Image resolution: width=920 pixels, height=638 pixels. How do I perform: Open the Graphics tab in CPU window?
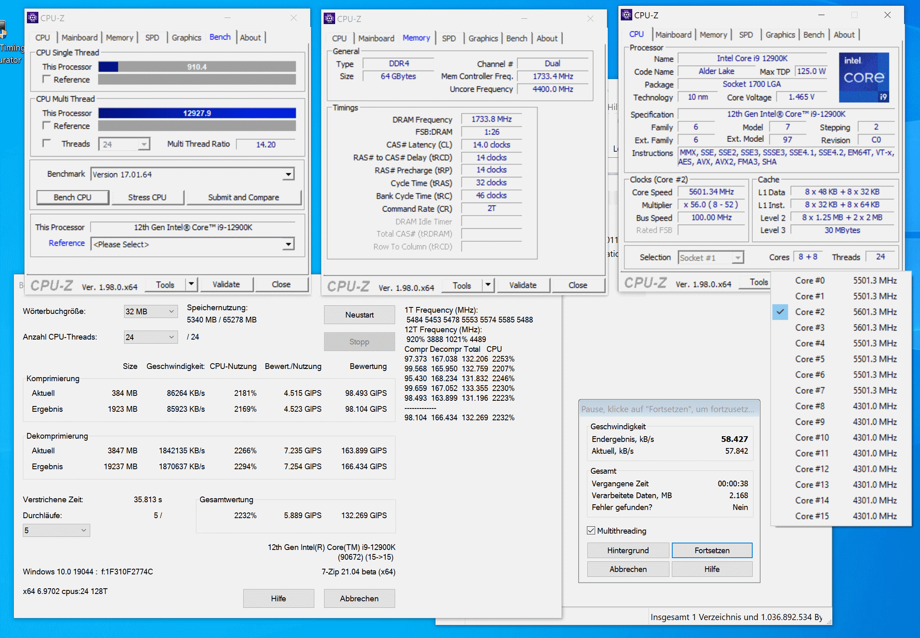pos(780,35)
